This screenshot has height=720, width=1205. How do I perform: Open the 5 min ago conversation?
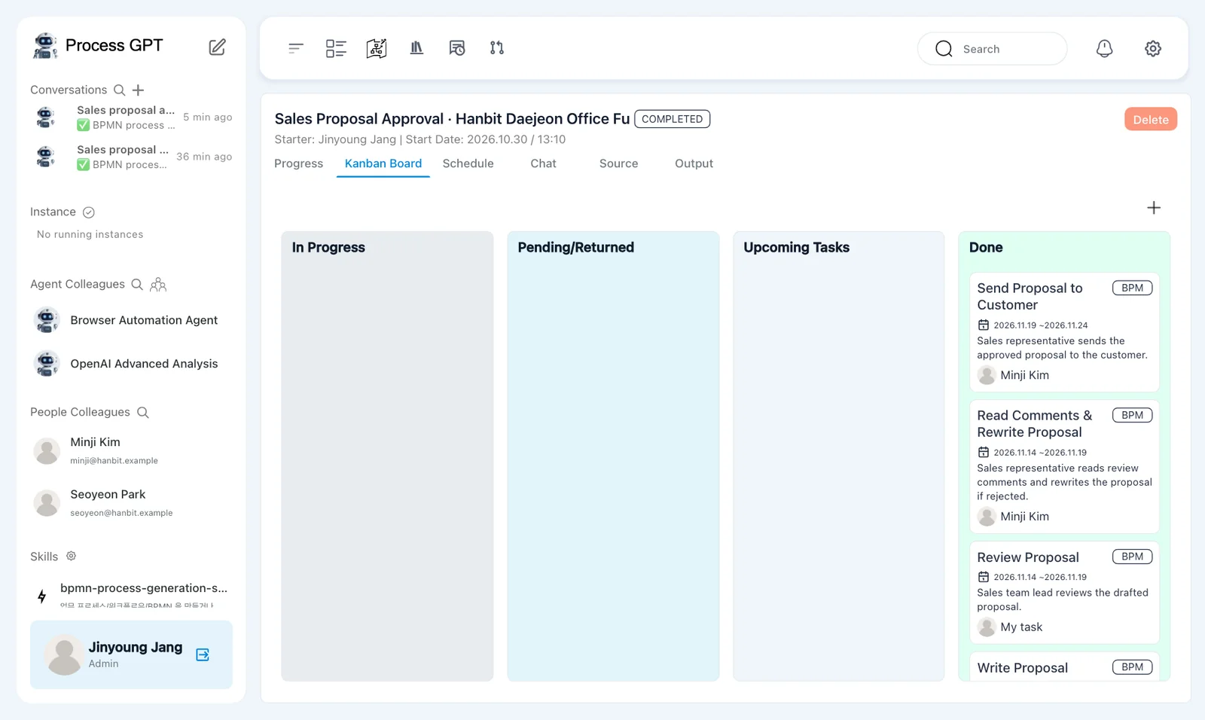click(132, 117)
